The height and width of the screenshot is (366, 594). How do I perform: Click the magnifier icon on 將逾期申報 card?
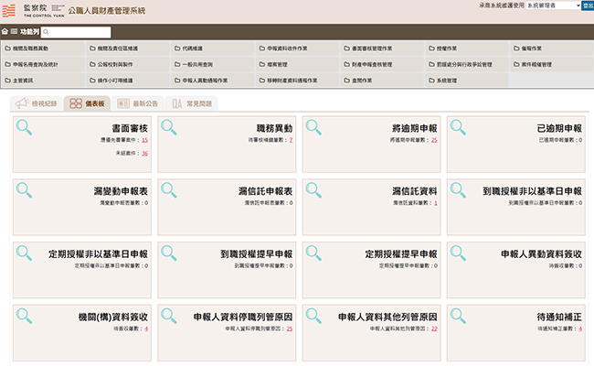point(314,128)
